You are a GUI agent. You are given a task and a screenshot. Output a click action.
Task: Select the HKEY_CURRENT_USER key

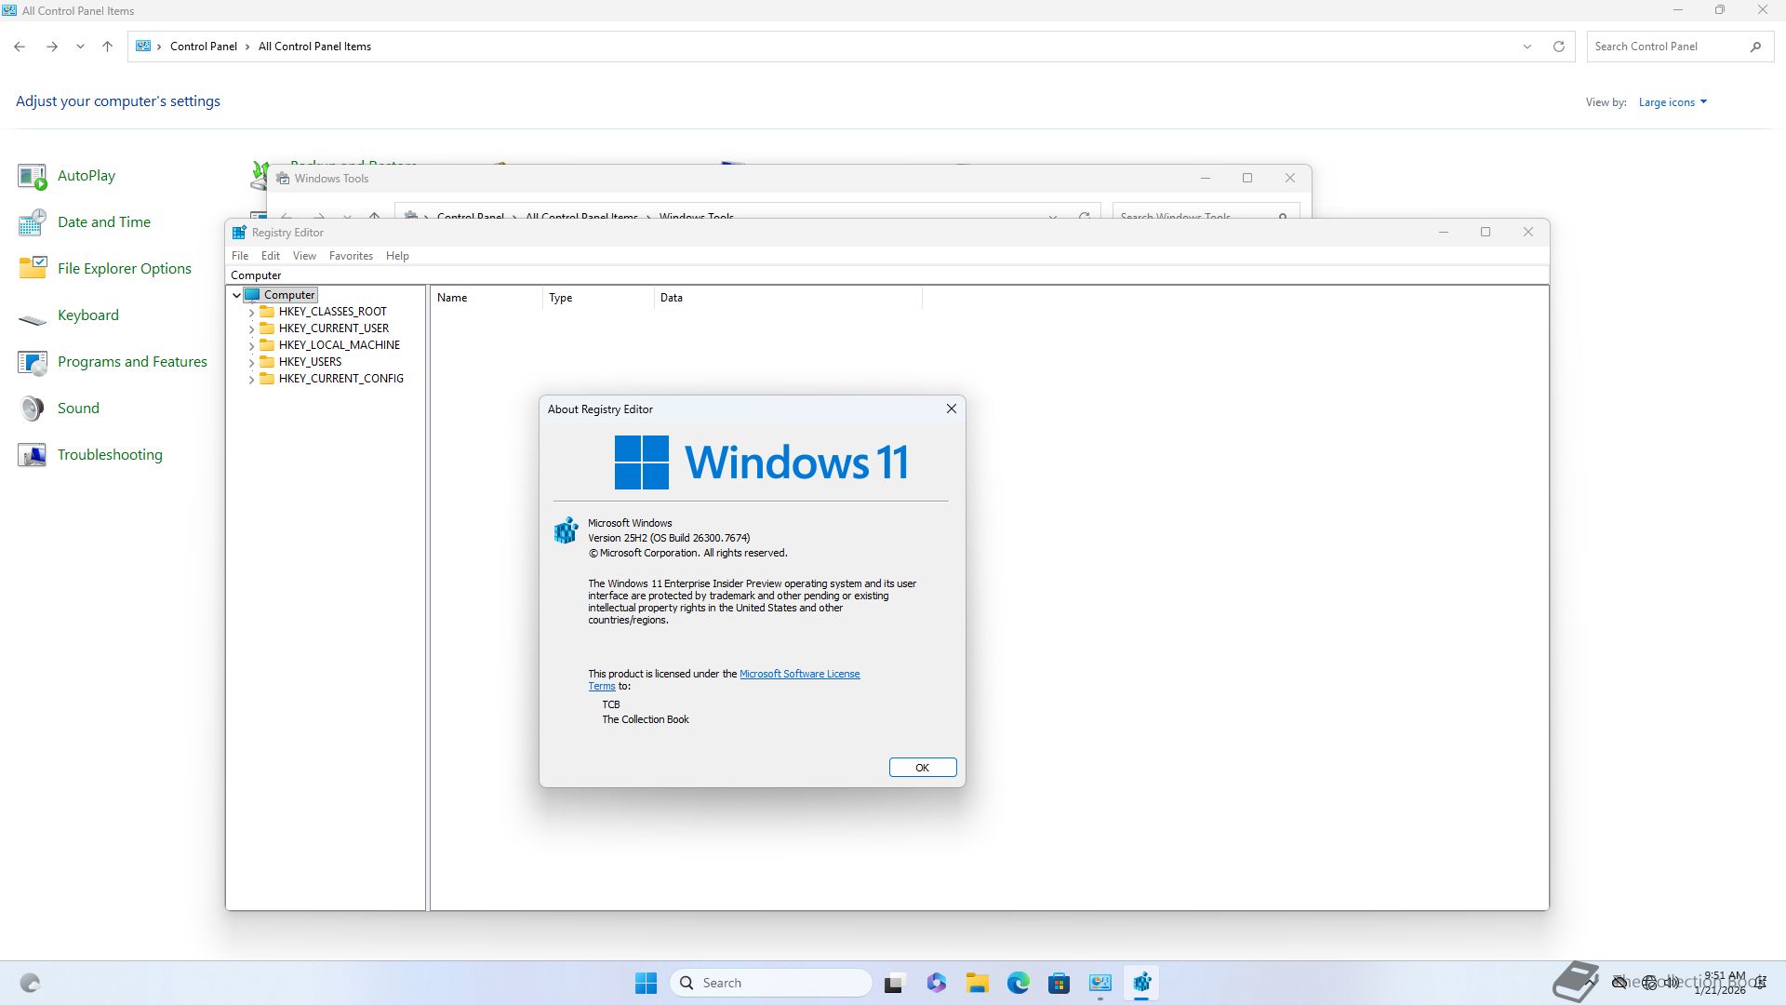coord(333,328)
